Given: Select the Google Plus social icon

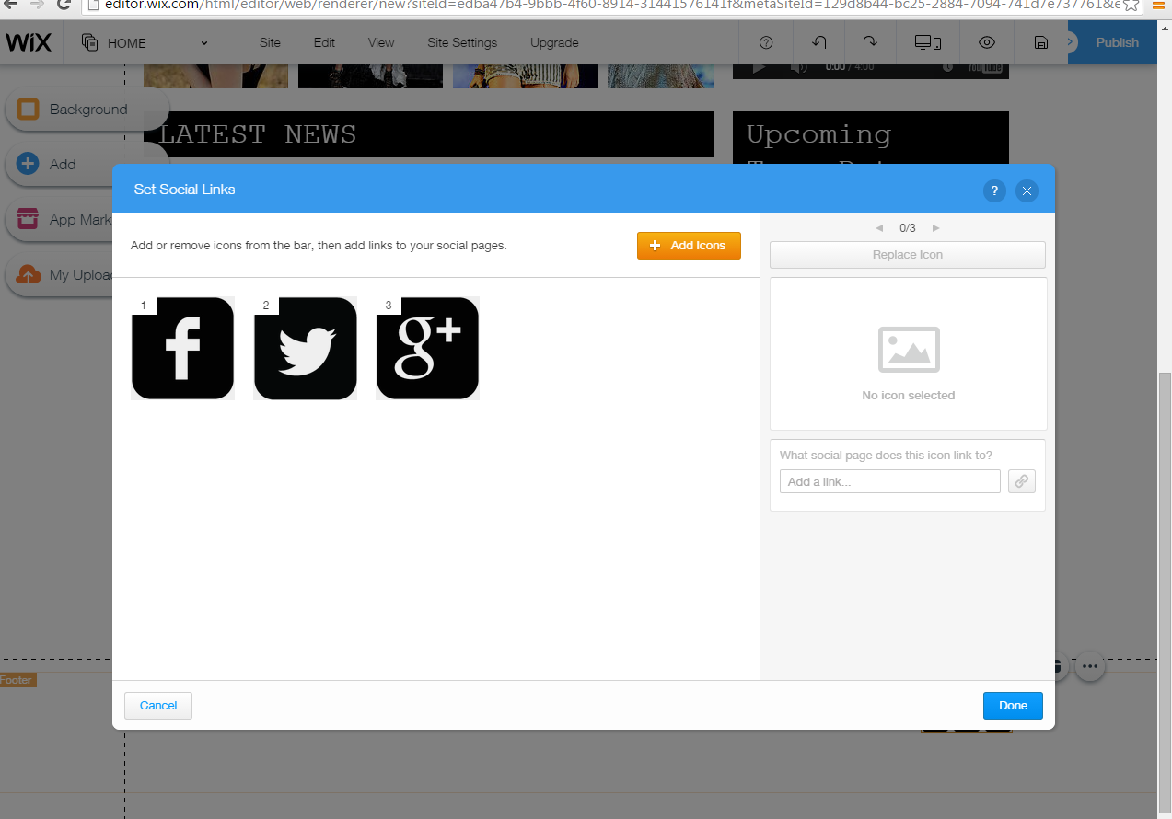Looking at the screenshot, I should coord(428,349).
